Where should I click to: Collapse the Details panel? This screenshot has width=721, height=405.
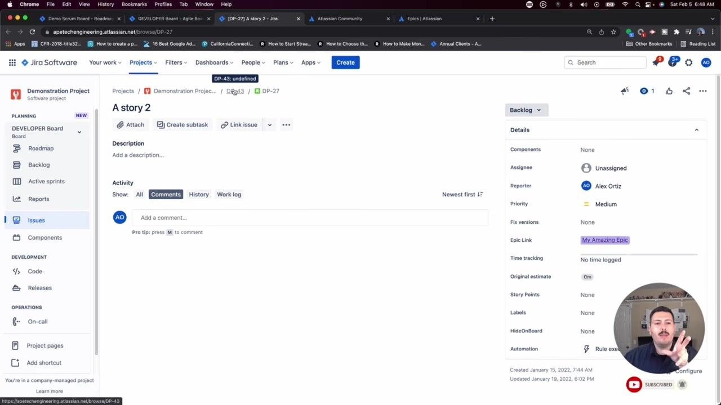696,130
